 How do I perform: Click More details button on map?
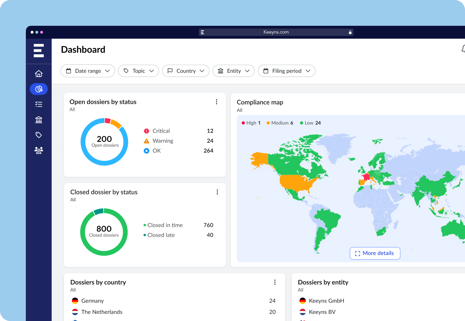[x=375, y=253]
